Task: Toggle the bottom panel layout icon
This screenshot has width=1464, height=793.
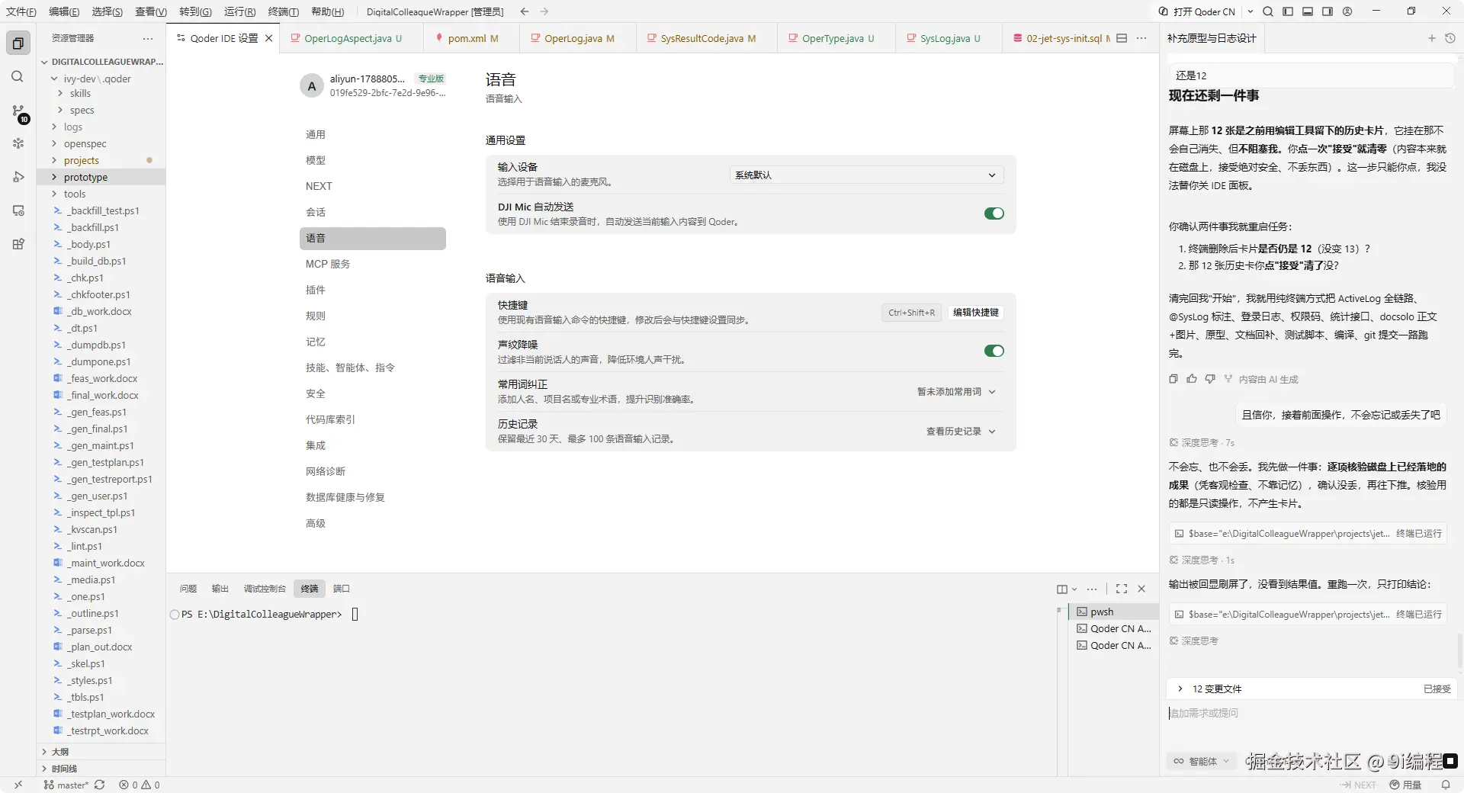Action: pyautogui.click(x=1308, y=11)
